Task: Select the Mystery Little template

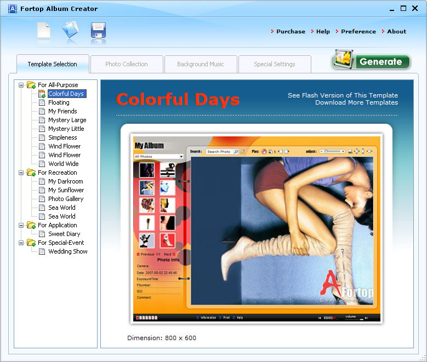Action: (66, 129)
